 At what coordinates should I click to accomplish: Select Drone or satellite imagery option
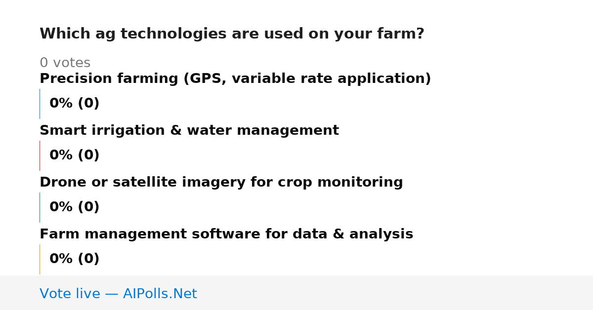click(x=221, y=183)
